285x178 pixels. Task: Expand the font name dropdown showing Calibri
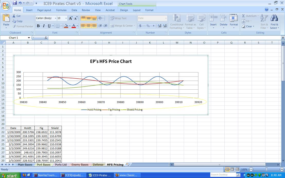(x=55, y=18)
